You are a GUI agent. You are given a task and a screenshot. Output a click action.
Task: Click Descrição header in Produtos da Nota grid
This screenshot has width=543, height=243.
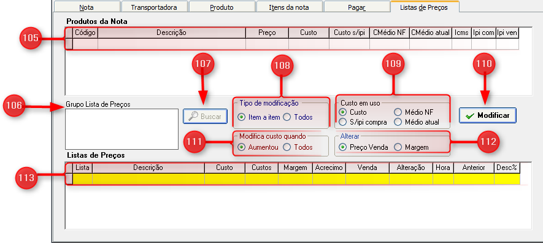[172, 33]
